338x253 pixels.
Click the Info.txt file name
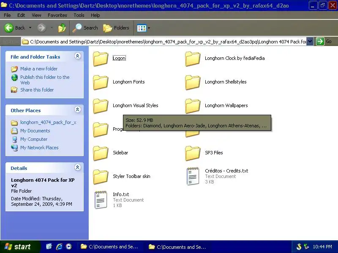(121, 194)
